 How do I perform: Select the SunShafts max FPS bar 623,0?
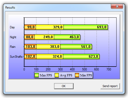[81, 56]
